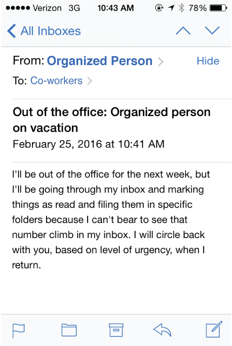
Task: Tap the reply arrow icon
Action: (162, 330)
